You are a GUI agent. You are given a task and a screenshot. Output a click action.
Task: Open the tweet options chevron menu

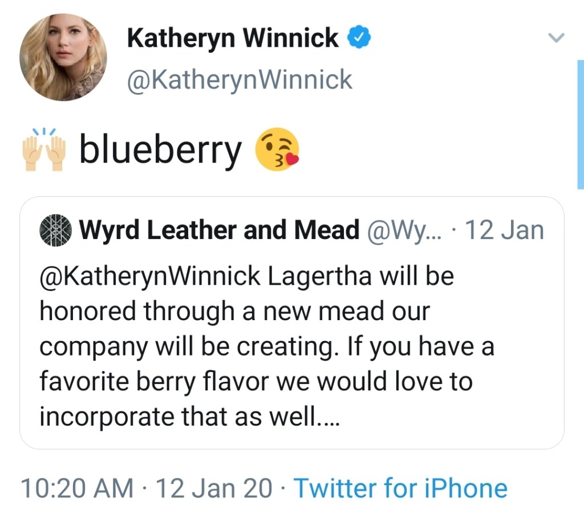pyautogui.click(x=555, y=39)
